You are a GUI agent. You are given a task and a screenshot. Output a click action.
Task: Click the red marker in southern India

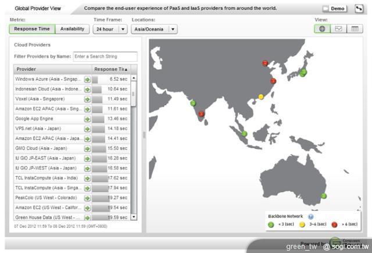(x=201, y=114)
